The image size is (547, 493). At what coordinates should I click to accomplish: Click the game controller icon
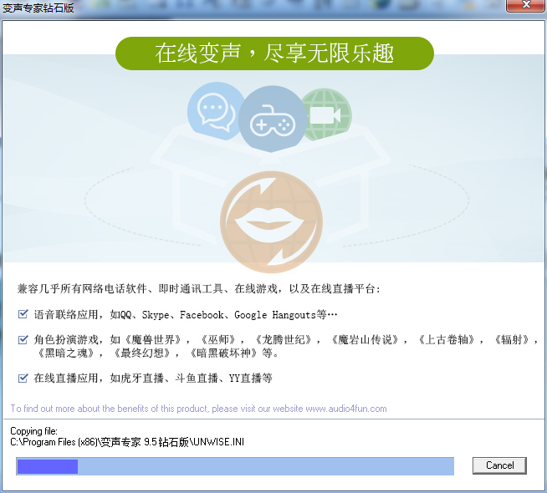point(273,119)
